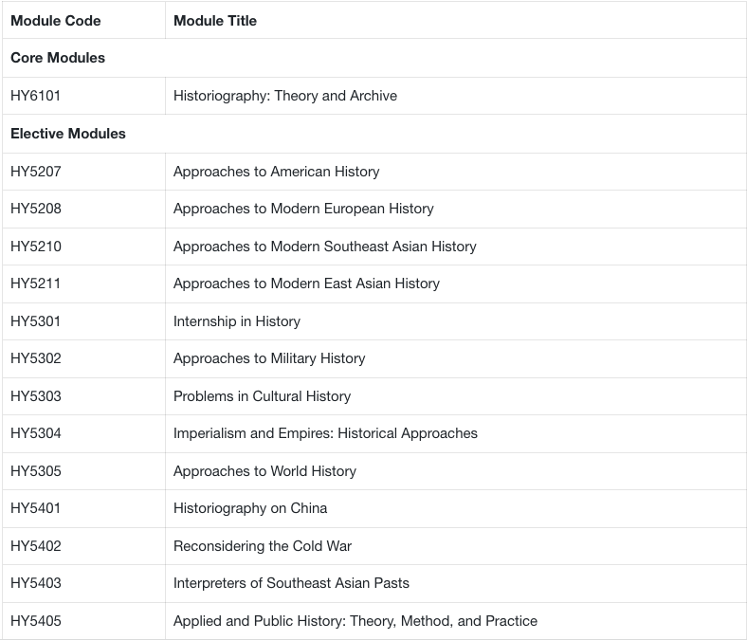Click module code HY5305
Image resolution: width=747 pixels, height=640 pixels.
pyautogui.click(x=36, y=471)
